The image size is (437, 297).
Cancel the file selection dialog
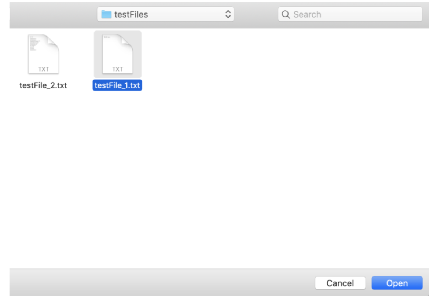[340, 283]
